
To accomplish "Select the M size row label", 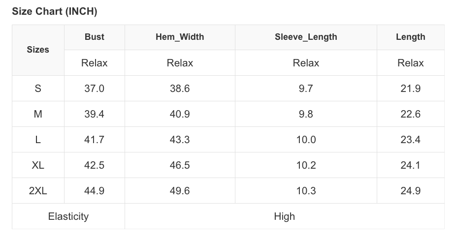I will [x=38, y=114].
